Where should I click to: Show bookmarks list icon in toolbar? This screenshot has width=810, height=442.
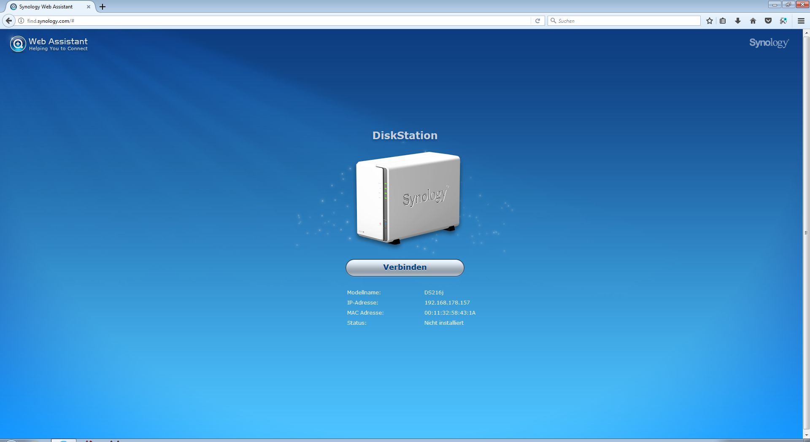(723, 21)
